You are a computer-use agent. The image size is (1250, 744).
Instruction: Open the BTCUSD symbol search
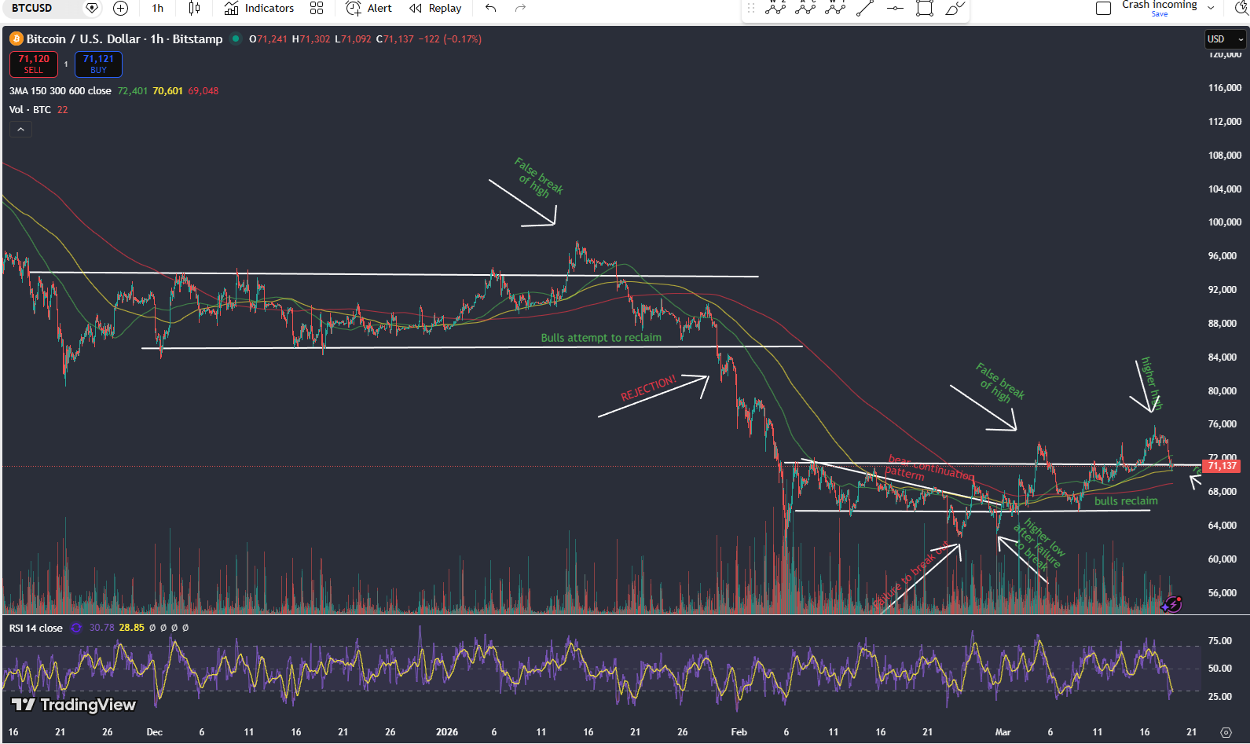32,8
